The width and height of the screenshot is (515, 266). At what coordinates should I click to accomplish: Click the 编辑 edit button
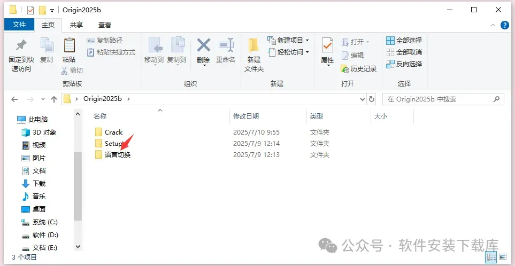352,56
